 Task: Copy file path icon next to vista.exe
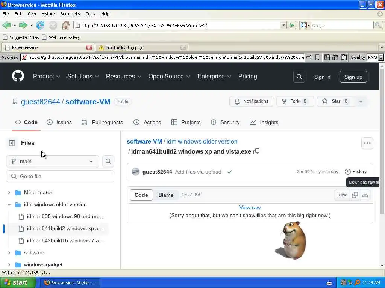[256, 151]
